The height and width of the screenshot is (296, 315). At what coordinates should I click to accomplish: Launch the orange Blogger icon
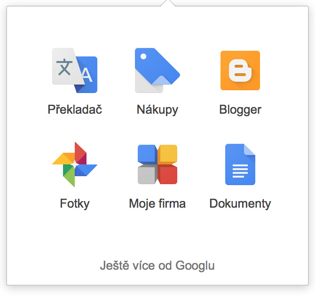pos(240,70)
